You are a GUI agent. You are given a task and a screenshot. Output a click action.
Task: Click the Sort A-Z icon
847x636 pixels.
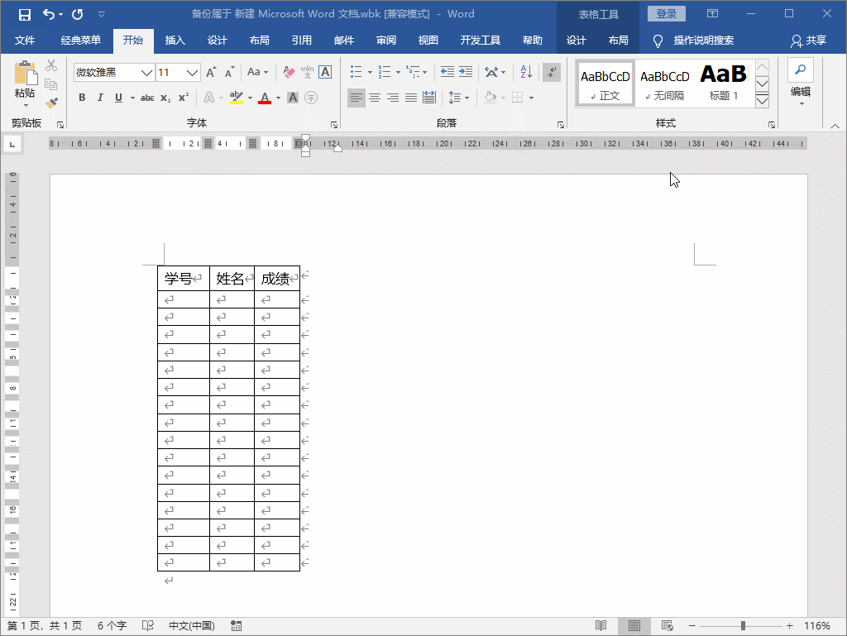pos(526,72)
